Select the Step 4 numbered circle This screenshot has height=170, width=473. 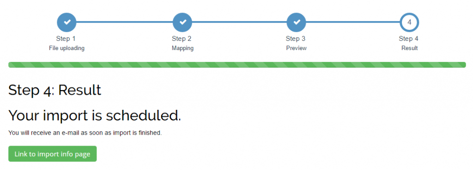(x=409, y=22)
